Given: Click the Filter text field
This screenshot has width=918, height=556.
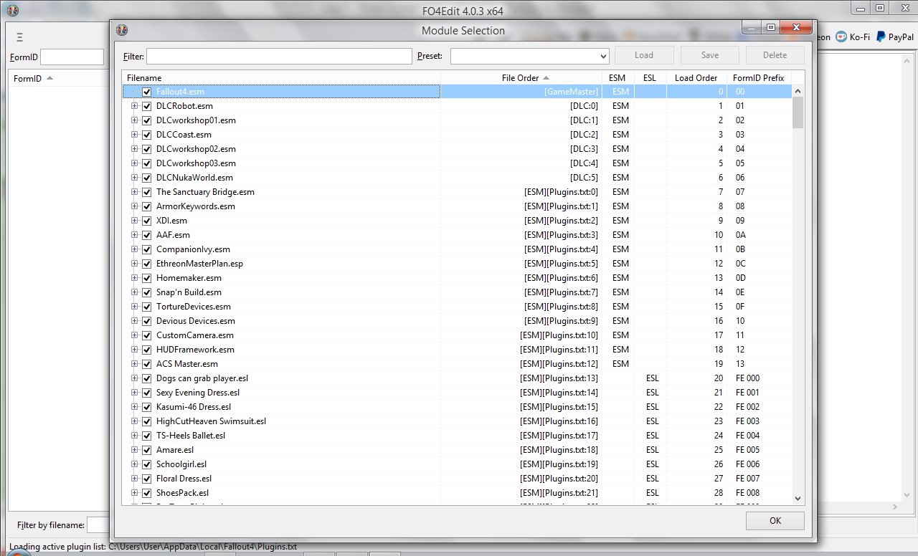Looking at the screenshot, I should (278, 56).
